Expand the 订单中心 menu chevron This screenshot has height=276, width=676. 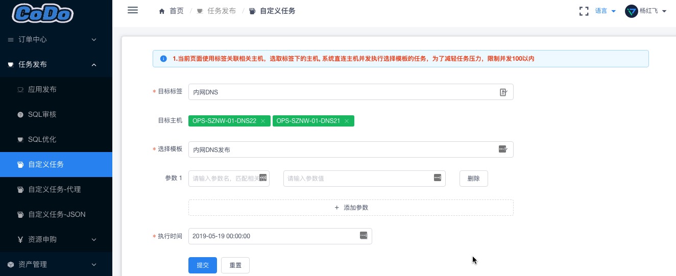[94, 39]
